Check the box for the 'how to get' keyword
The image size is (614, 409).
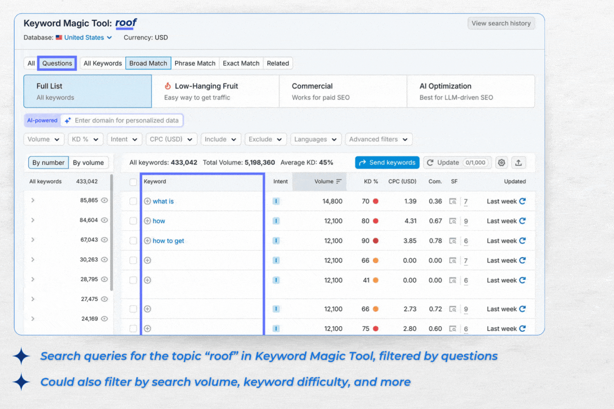coord(133,240)
